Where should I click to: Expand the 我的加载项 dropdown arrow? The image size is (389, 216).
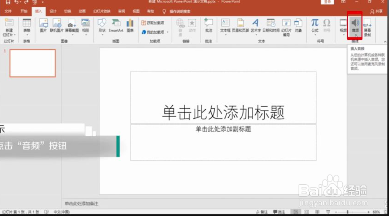pos(168,32)
